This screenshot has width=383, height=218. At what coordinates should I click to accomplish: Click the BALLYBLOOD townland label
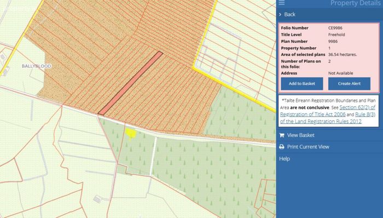point(37,66)
